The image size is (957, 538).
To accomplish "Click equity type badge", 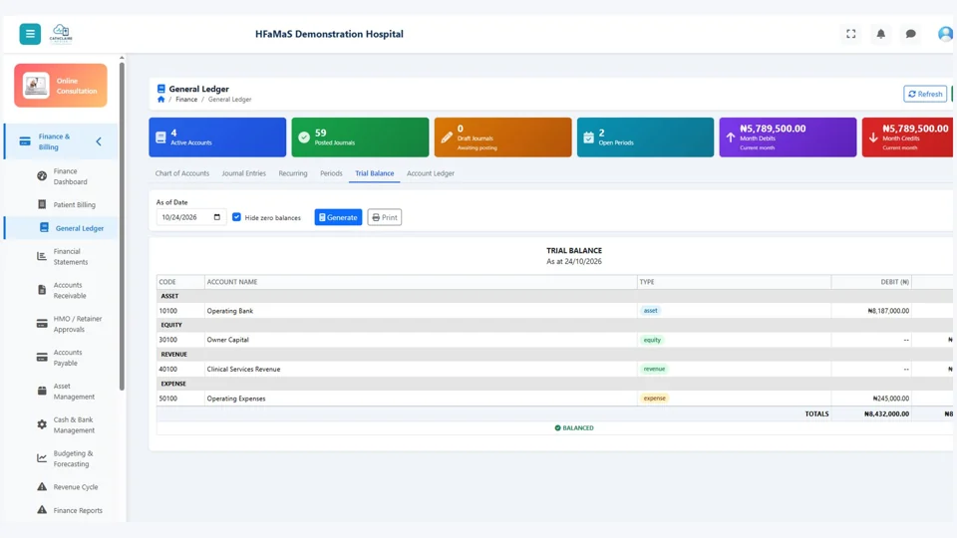I will coord(652,340).
